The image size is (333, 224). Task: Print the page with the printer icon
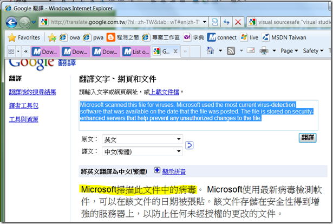click(x=264, y=50)
